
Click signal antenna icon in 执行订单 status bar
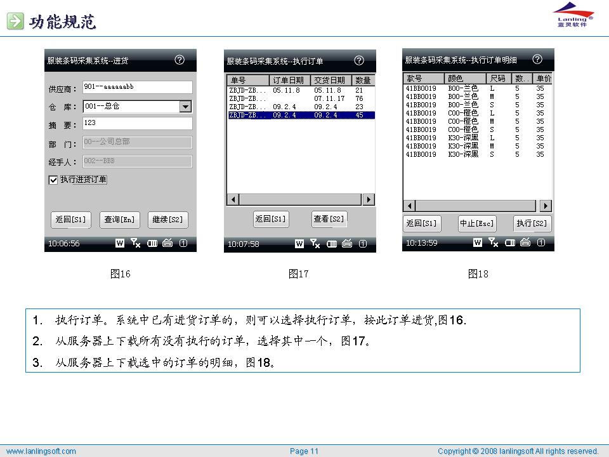tap(315, 244)
